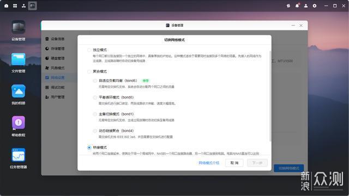Go to 设备信息 in the sidebar
Image resolution: width=349 pixels, height=196 pixels.
click(55, 39)
